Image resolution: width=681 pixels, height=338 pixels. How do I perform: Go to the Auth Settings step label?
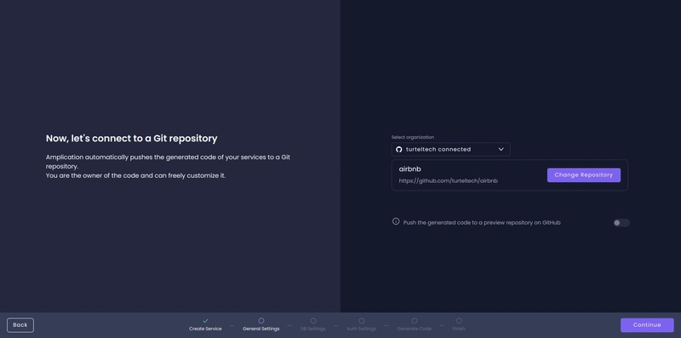pyautogui.click(x=361, y=329)
